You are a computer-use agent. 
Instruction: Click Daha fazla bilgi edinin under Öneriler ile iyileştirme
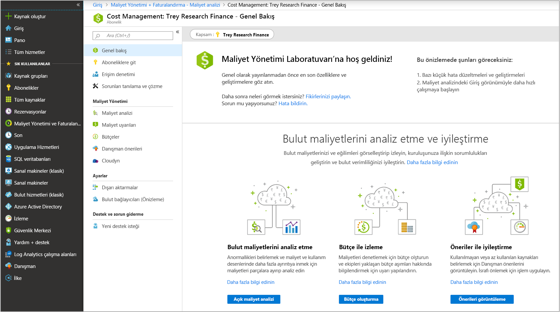tap(474, 282)
